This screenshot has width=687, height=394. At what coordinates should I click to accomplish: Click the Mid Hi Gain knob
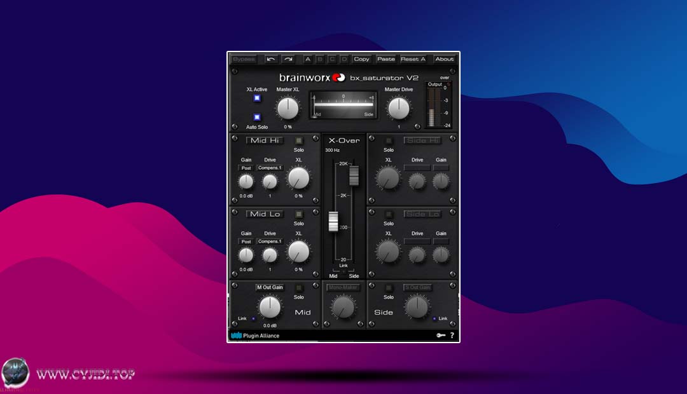tap(246, 181)
